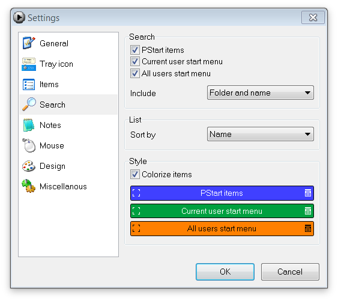Switch to Design settings
The image size is (338, 301).
click(x=68, y=166)
